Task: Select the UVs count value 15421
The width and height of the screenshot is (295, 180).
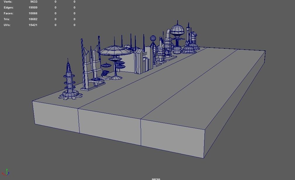Action: pyautogui.click(x=33, y=25)
